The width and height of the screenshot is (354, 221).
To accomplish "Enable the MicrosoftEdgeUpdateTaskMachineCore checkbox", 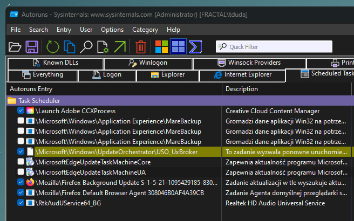I will [21, 162].
